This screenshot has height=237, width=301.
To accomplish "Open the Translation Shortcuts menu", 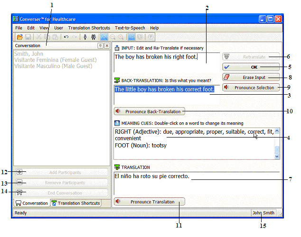I will click(x=89, y=28).
